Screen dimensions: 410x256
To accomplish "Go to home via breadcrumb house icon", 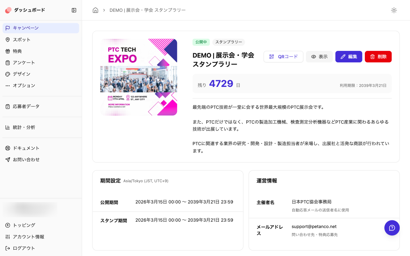I will (x=95, y=10).
